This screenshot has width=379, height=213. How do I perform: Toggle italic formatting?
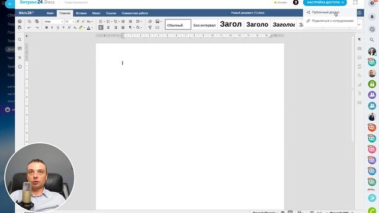click(x=52, y=28)
